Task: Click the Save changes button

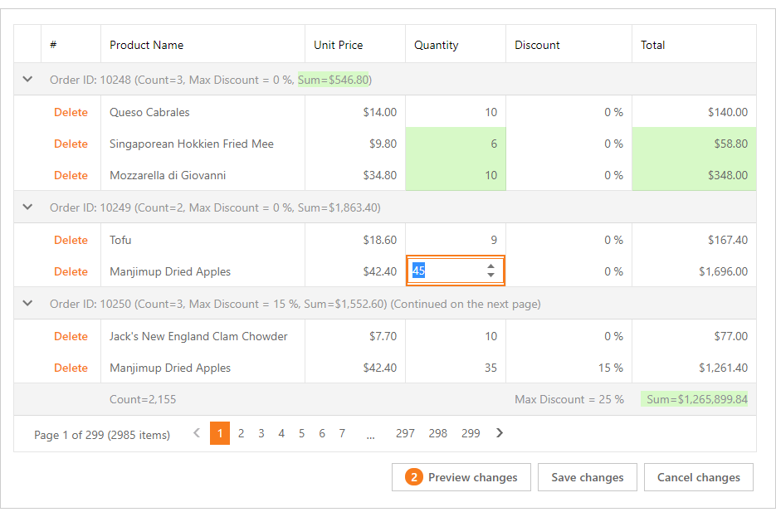Action: [587, 477]
